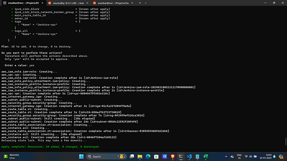Restore down the terminal window

[274, 3]
